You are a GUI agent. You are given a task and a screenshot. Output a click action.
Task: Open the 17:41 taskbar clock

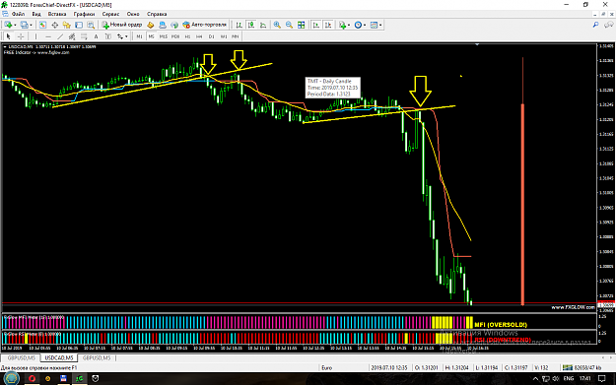pos(585,379)
